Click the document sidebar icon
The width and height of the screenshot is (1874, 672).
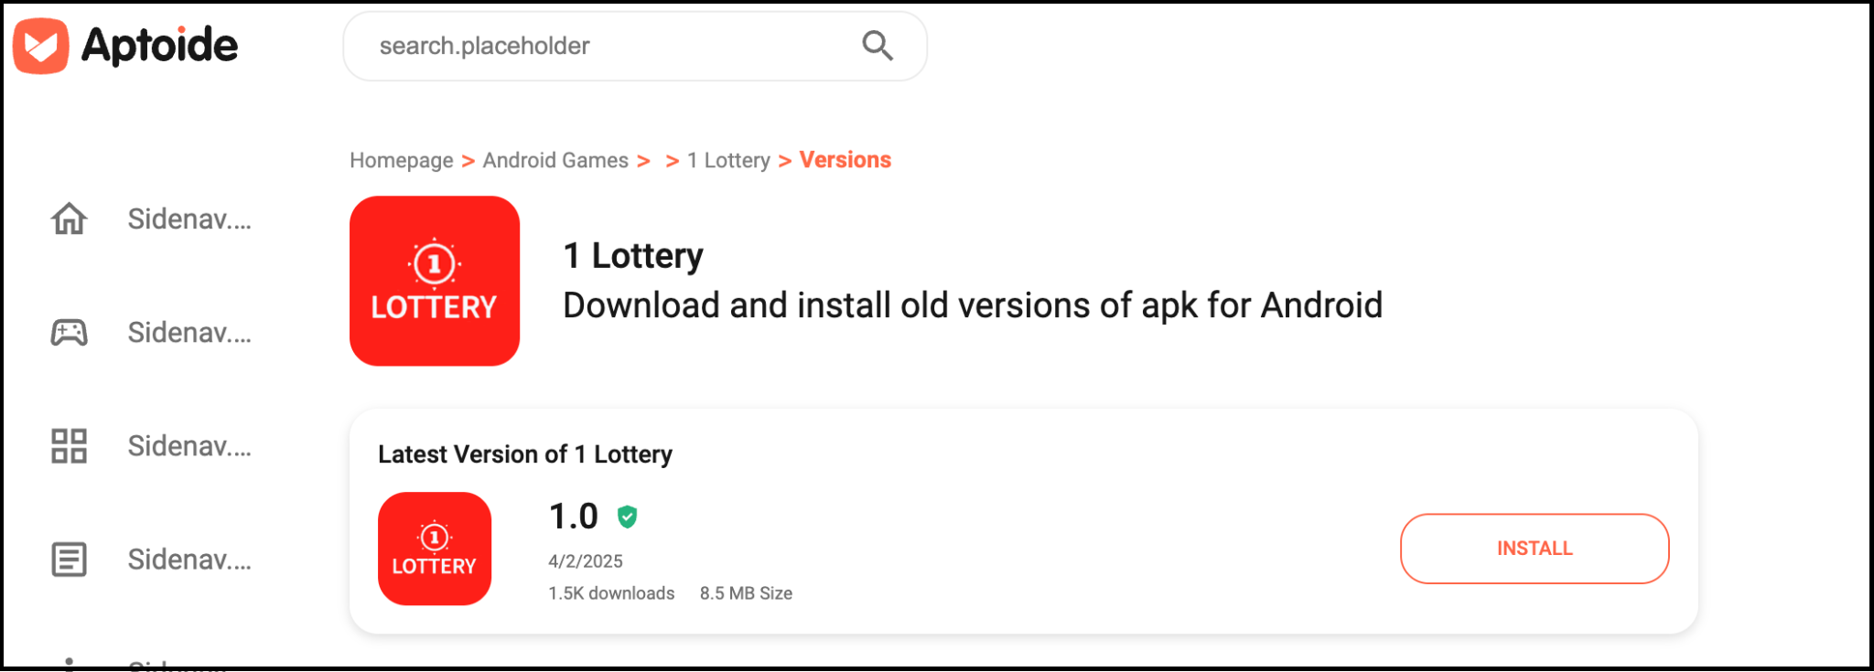pyautogui.click(x=68, y=559)
